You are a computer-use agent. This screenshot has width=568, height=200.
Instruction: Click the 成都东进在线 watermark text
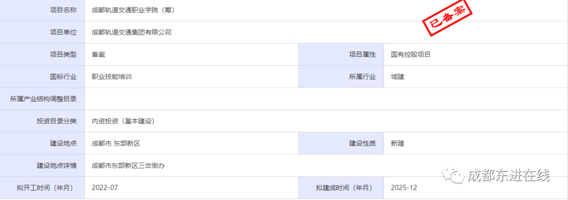click(509, 175)
